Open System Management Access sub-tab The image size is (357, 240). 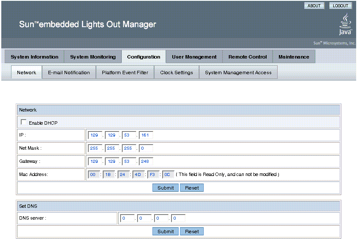(238, 73)
